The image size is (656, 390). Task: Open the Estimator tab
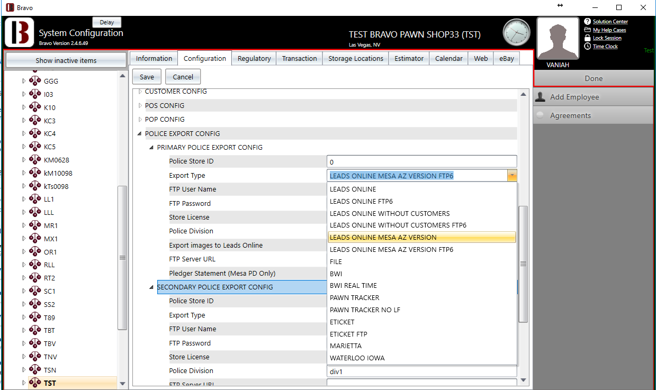(x=409, y=59)
